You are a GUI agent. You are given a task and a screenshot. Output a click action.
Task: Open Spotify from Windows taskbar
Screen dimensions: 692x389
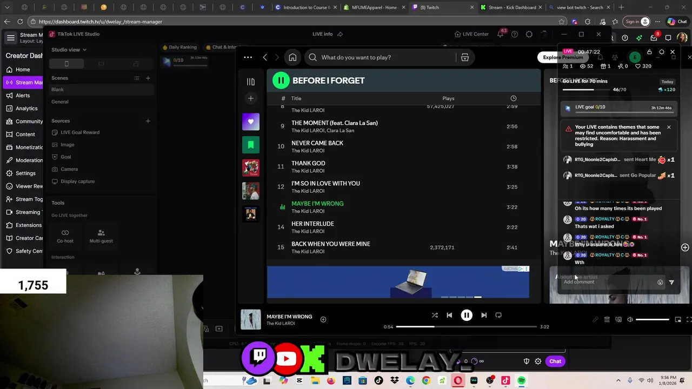tap(522, 380)
